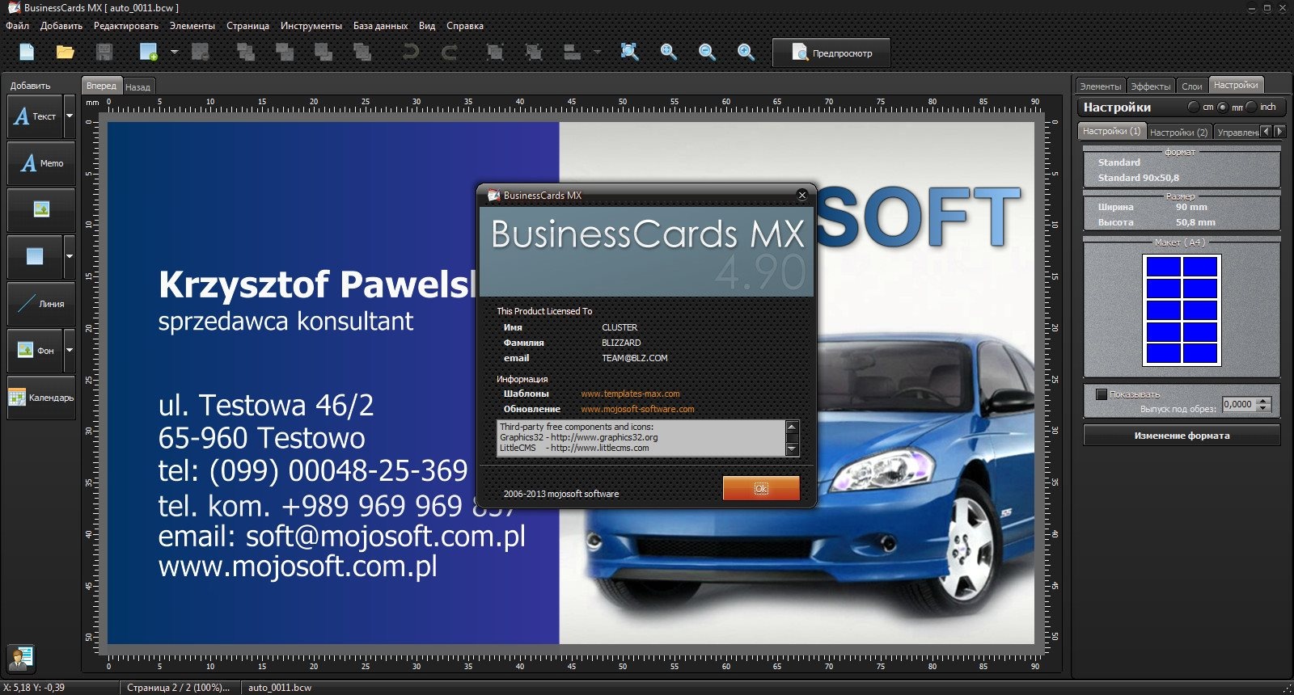Select the cm unit radio button

1193,107
